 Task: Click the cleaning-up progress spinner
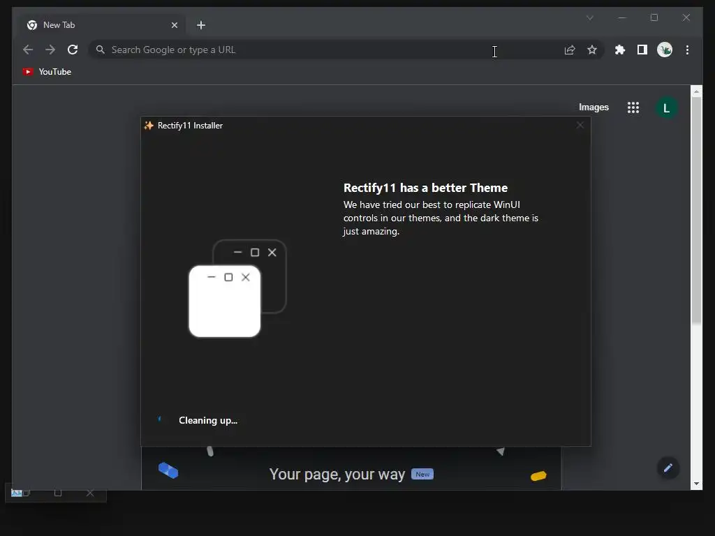[160, 419]
